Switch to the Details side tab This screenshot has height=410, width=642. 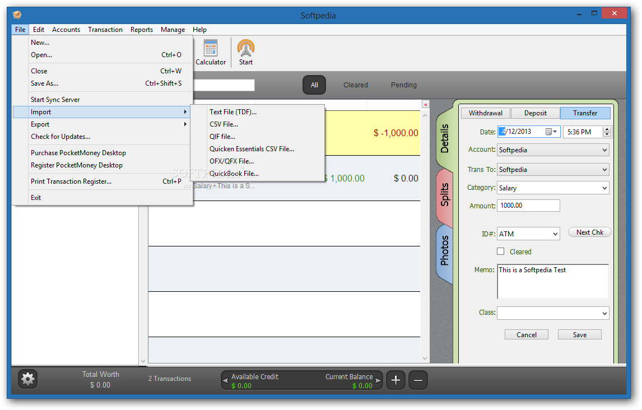click(445, 138)
